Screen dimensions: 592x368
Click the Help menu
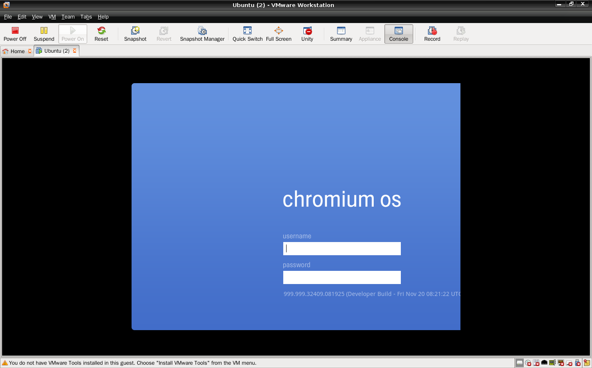[x=103, y=17]
